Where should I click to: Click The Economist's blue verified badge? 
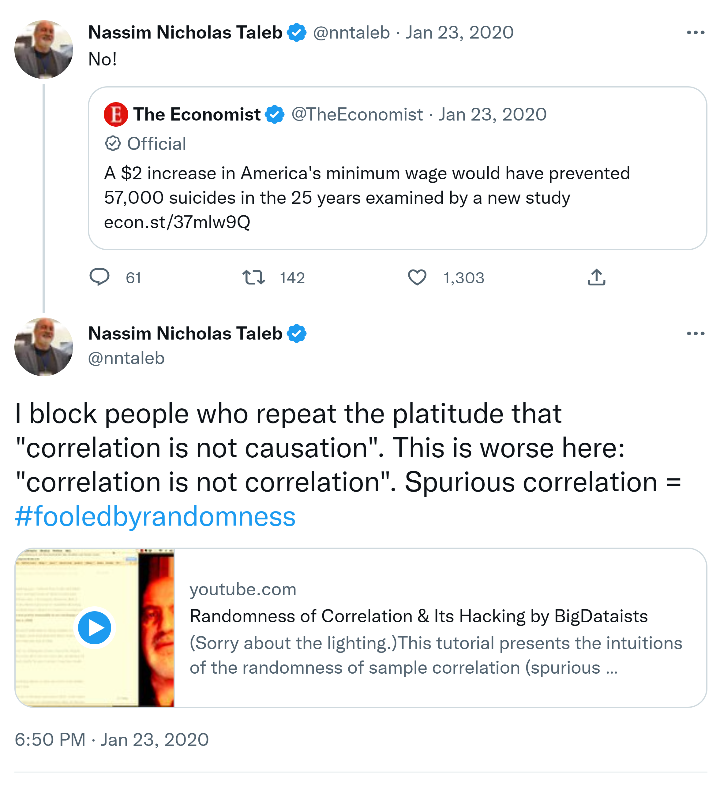(275, 114)
